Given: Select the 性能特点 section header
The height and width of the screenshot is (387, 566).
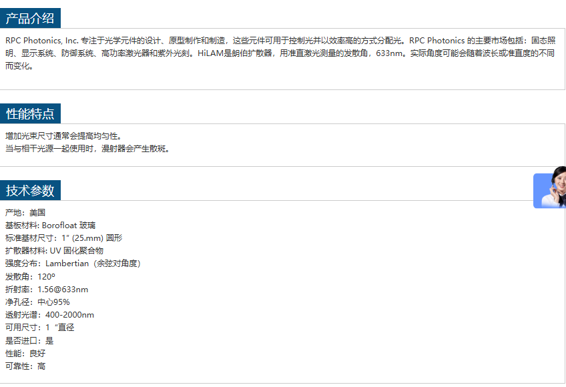Looking at the screenshot, I should click(x=30, y=113).
